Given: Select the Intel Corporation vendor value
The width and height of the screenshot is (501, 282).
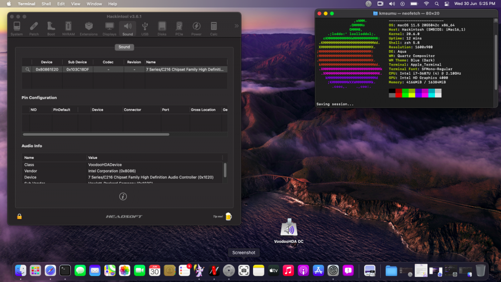Looking at the screenshot, I should pyautogui.click(x=112, y=171).
